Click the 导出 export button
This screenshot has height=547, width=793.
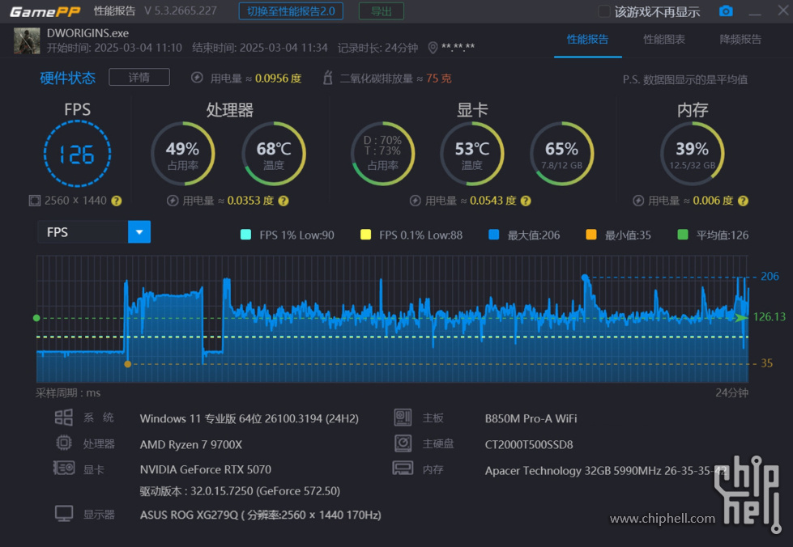(x=382, y=11)
